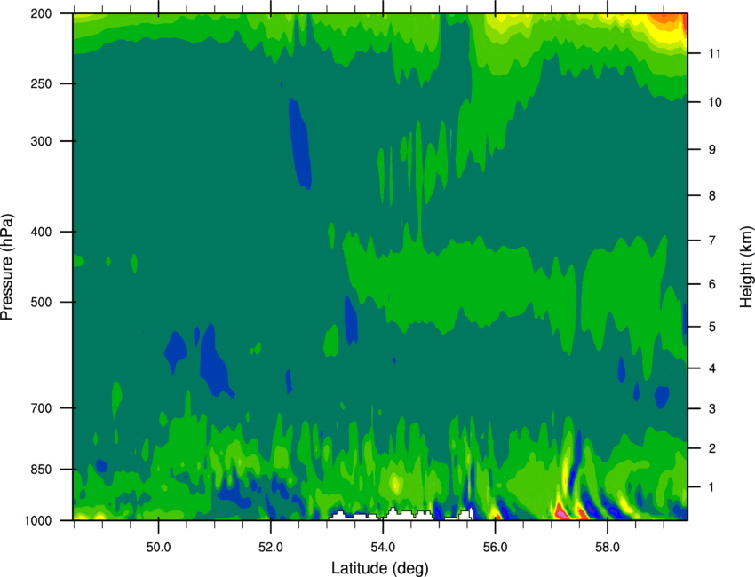Viewport: 755px width, 577px height.
Task: Click the 56.0 latitude tick label
Action: click(x=495, y=547)
